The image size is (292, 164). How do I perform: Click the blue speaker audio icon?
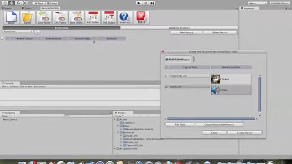[215, 90]
